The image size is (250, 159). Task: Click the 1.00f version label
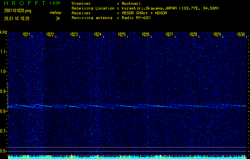coord(55,3)
